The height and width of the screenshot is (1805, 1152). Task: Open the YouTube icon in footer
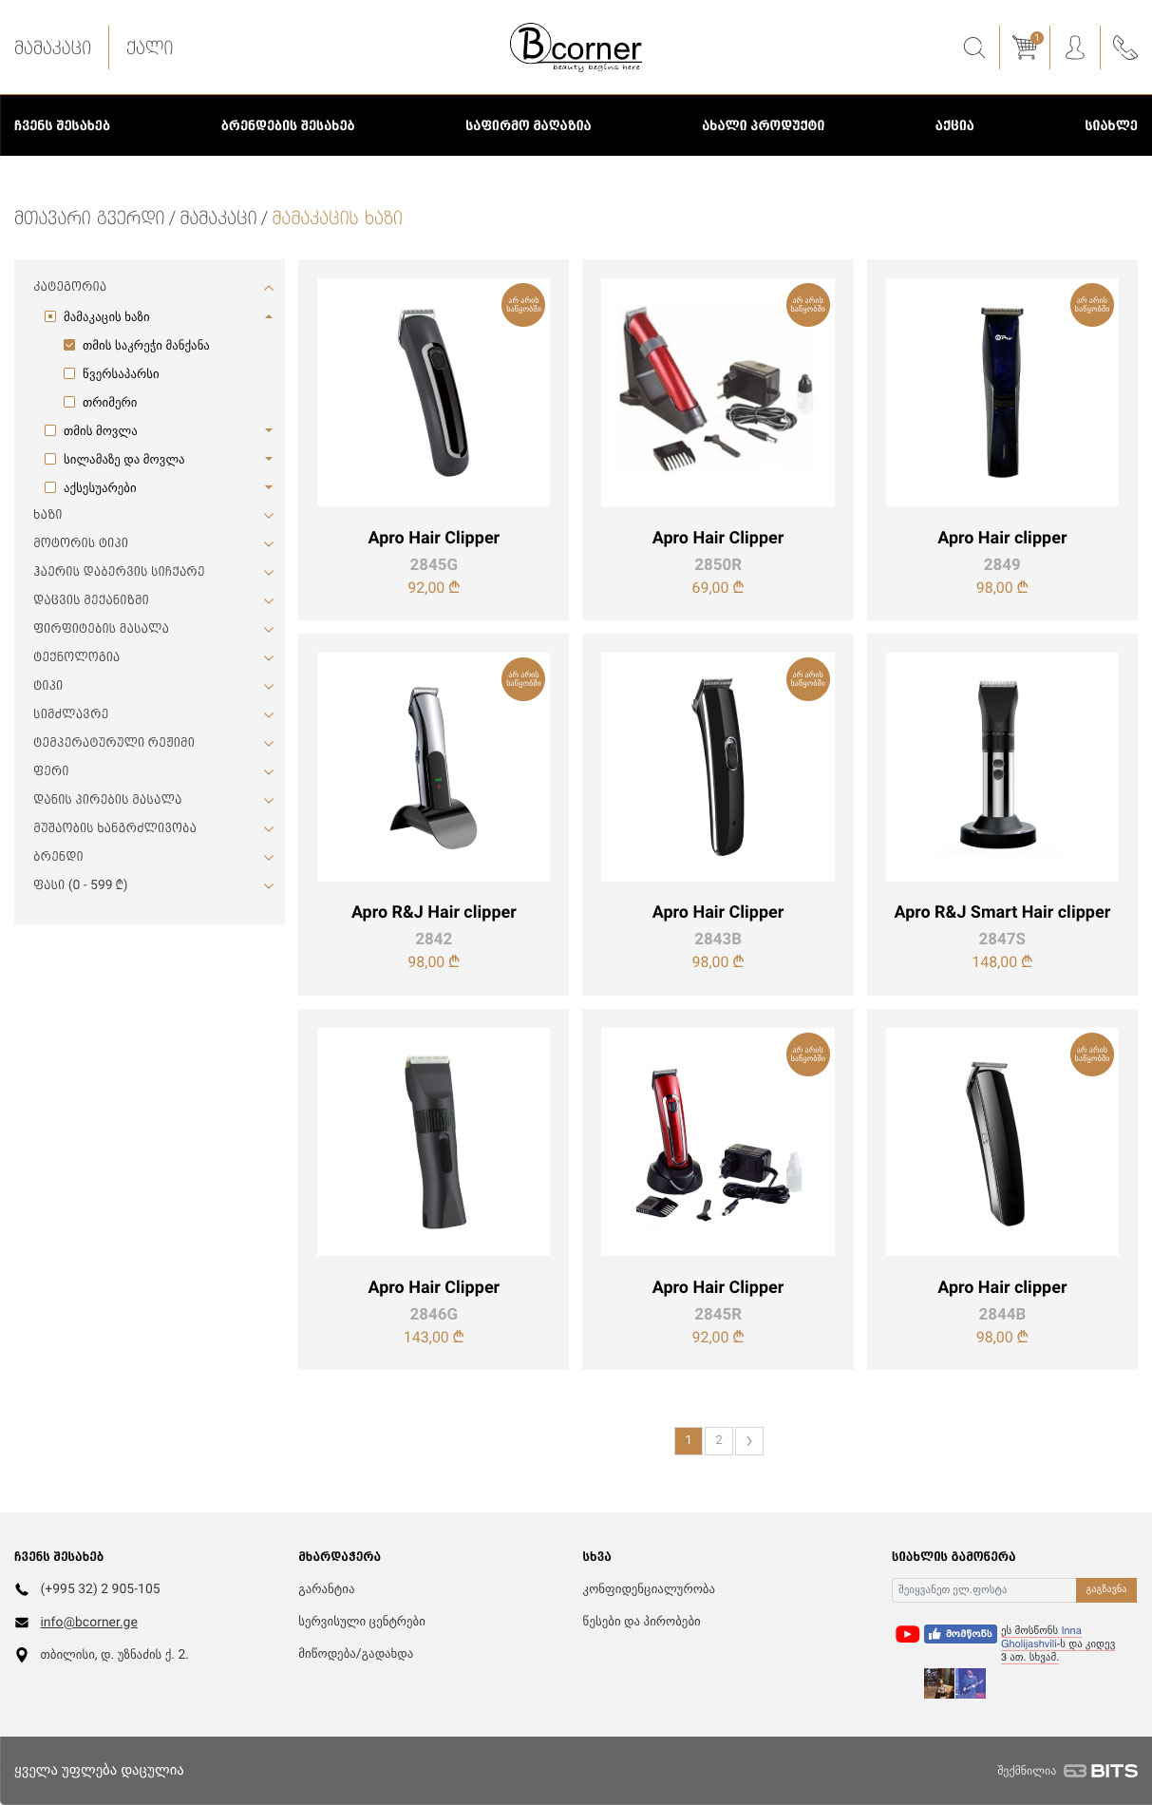point(907,1634)
